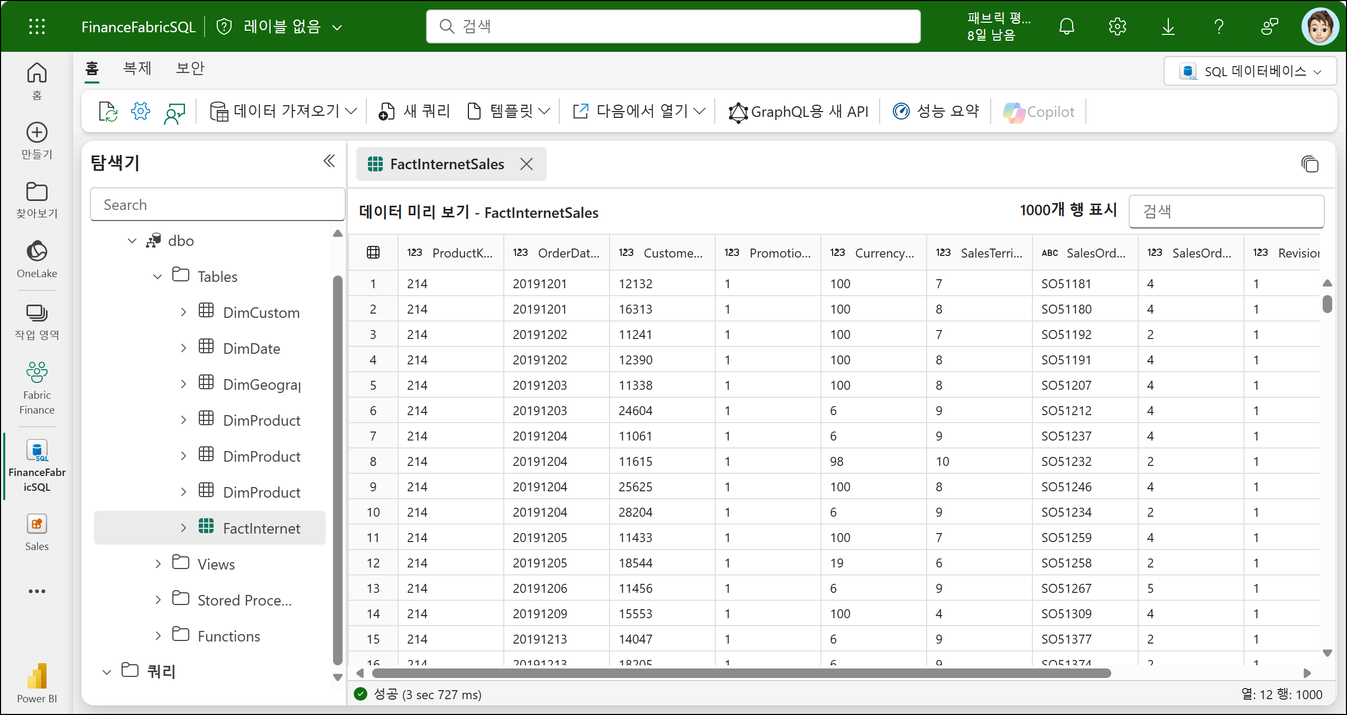The image size is (1347, 715).
Task: Select the FinanceFabricSQL database in the sidebar
Action: pyautogui.click(x=37, y=466)
